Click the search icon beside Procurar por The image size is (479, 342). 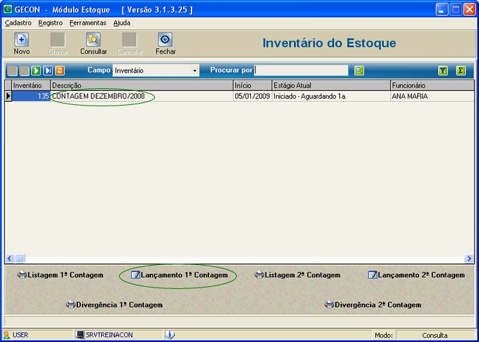tap(359, 70)
